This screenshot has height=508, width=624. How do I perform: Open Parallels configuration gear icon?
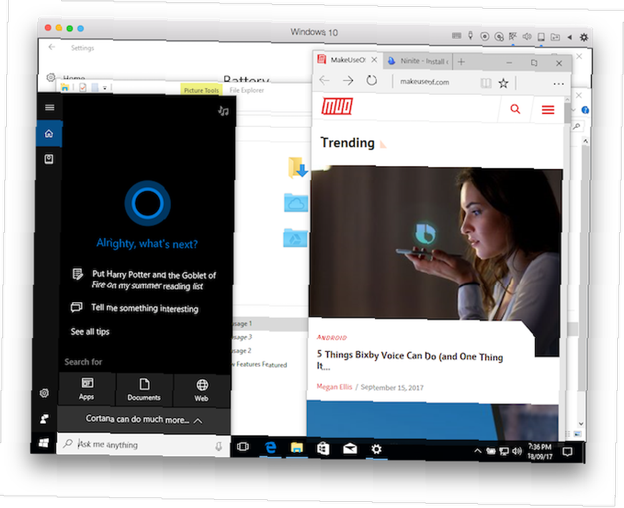pos(584,37)
